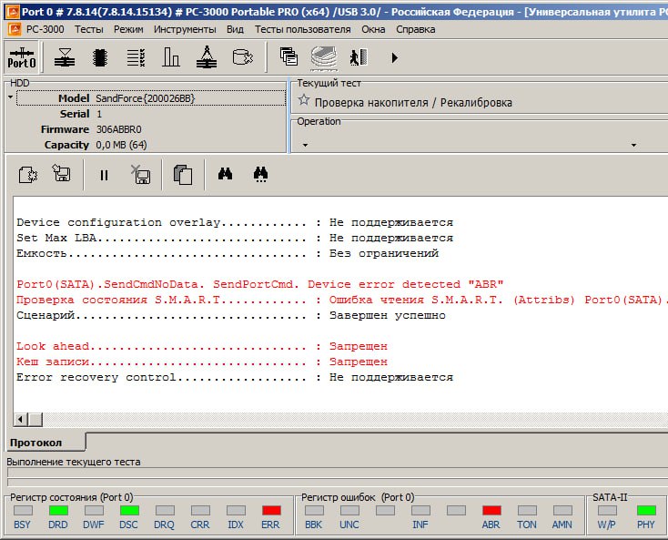Open the Тесты menu
Image resolution: width=668 pixels, height=540 pixels.
88,29
